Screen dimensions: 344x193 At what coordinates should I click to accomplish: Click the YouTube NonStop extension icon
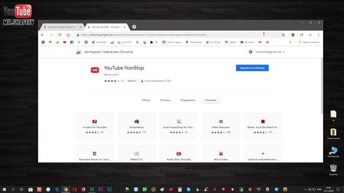(95, 70)
